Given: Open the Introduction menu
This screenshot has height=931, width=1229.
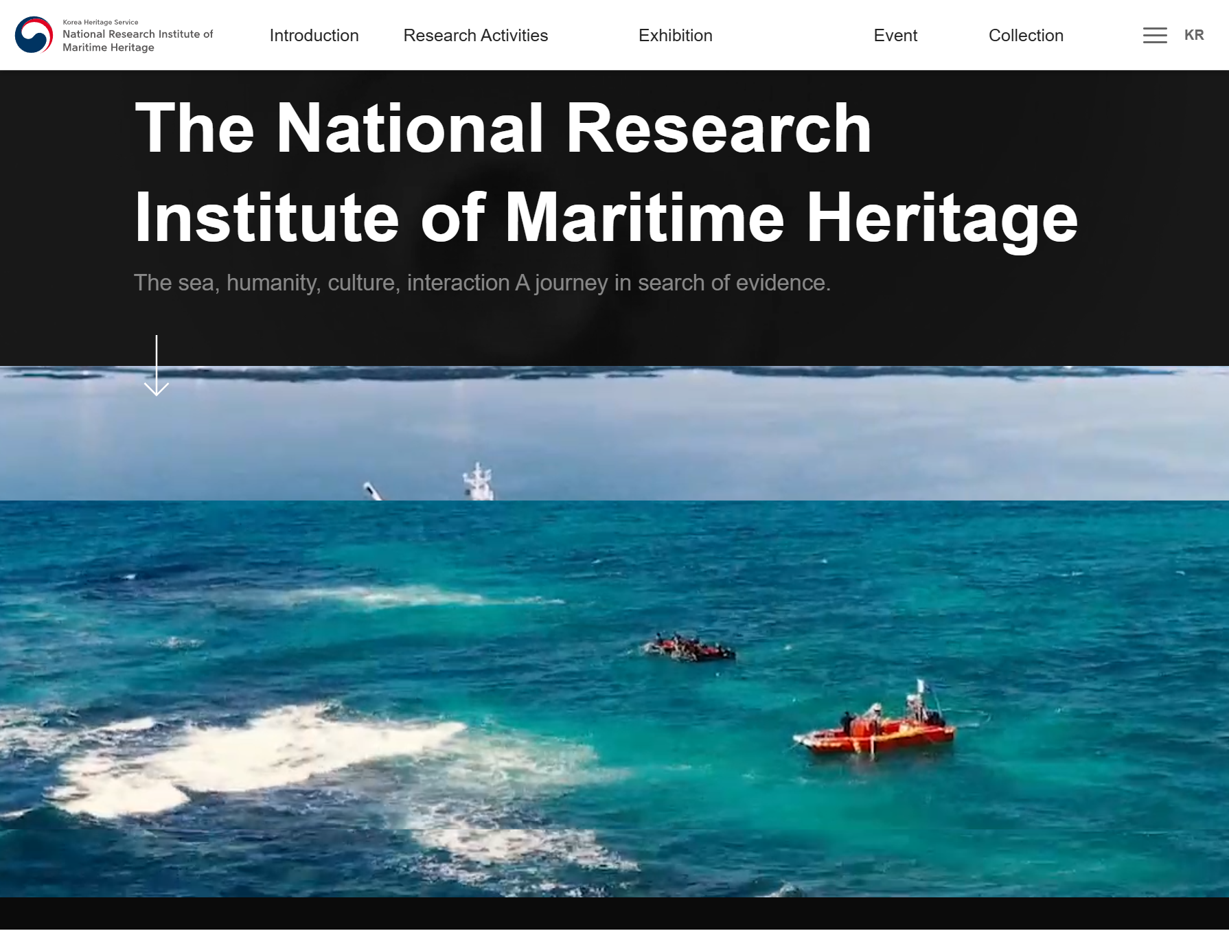Looking at the screenshot, I should pos(314,36).
